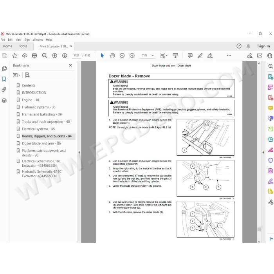Jump to Hydraulic systems - 35 bookmark
Screen dimensions: 274x274
tap(39, 107)
